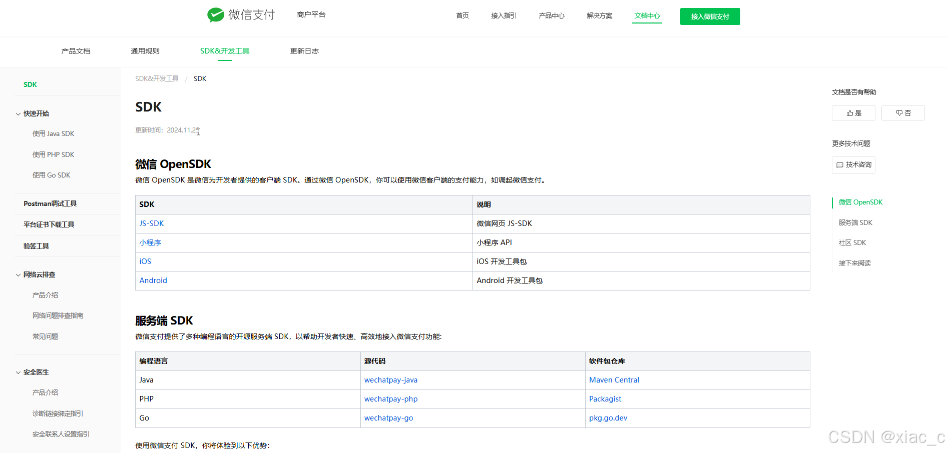Select SDK in the left sidebar
The width and height of the screenshot is (947, 453).
click(31, 84)
